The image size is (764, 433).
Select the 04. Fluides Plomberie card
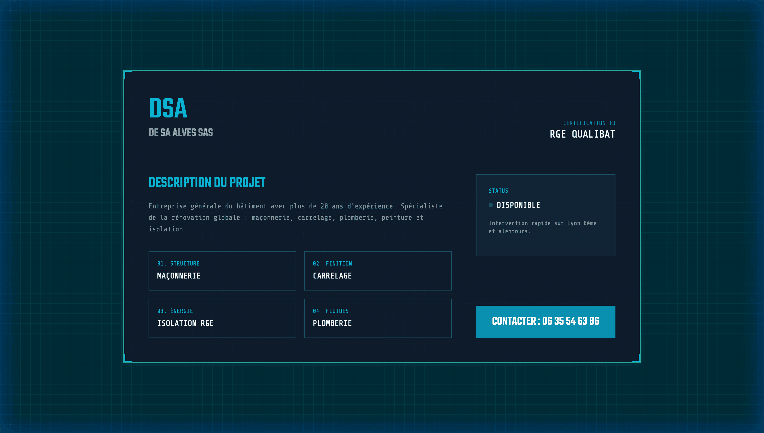[377, 318]
